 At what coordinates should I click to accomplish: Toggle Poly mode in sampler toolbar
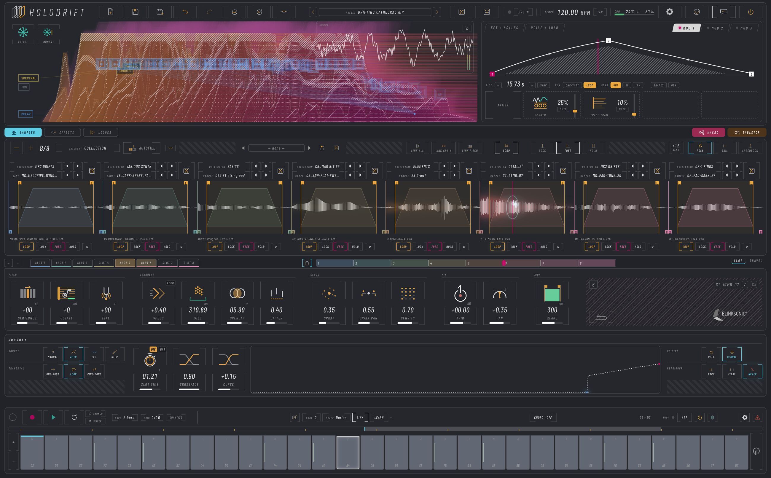[x=700, y=148]
